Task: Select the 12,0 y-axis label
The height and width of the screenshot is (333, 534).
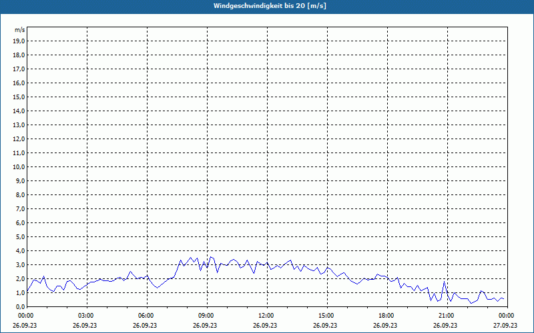Action: [19, 139]
